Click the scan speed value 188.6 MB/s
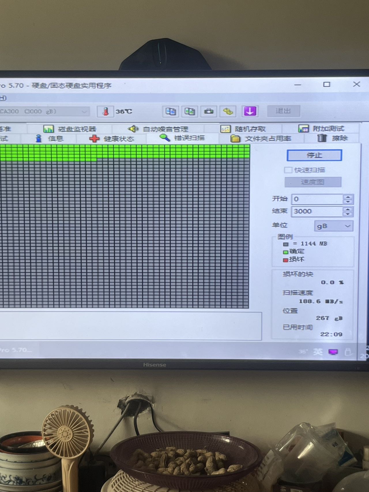The image size is (369, 492). (321, 301)
